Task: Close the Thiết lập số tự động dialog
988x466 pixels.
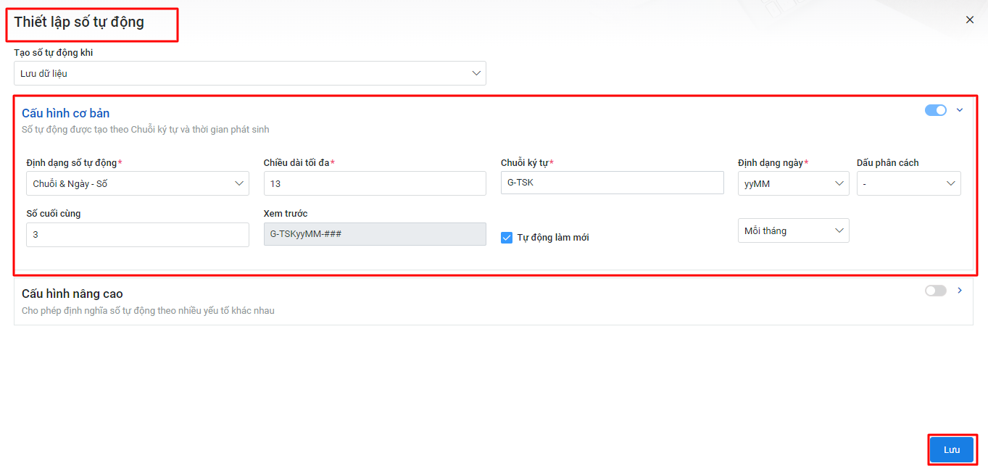Action: [969, 20]
